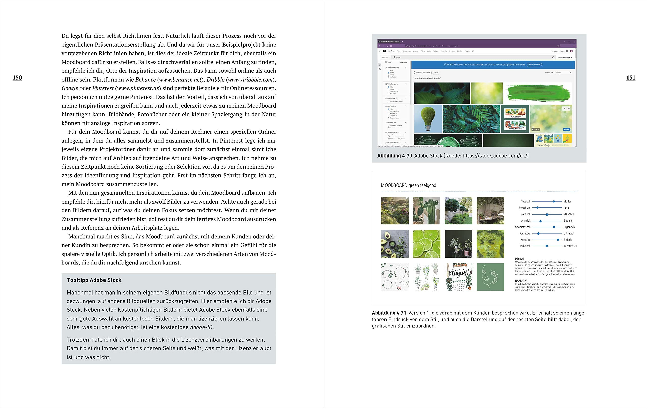The height and width of the screenshot is (409, 648).
Task: Collapse the Unentdeckt filter section
Action: [x=406, y=98]
